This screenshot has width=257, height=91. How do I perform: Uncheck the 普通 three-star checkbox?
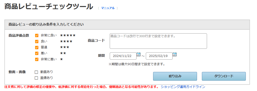point(37,47)
